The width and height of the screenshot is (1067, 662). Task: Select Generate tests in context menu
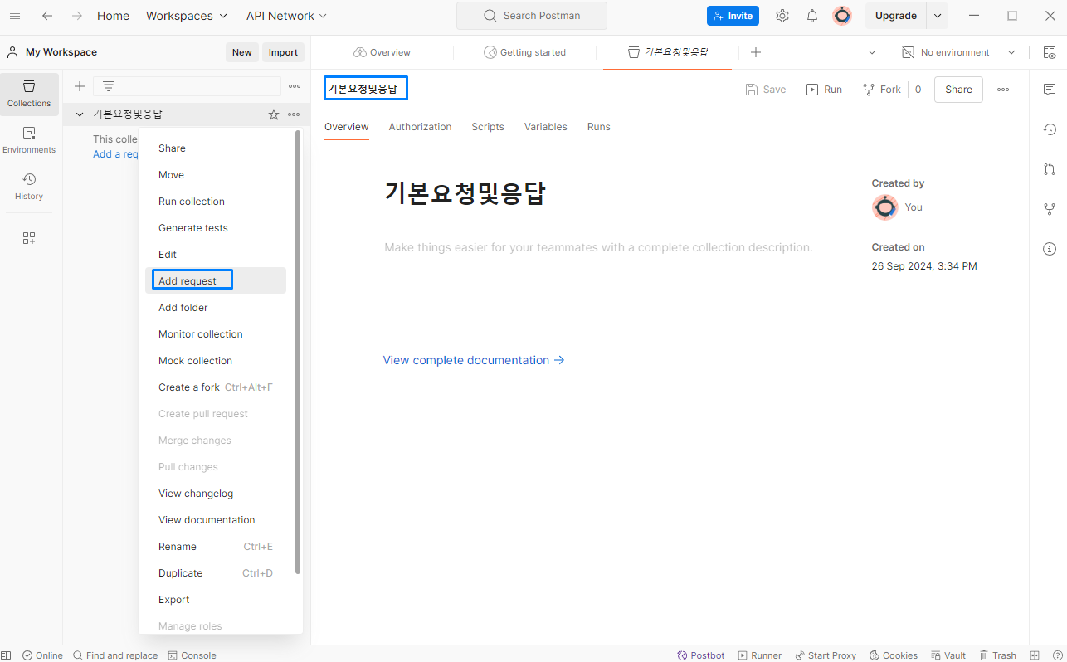click(216, 227)
